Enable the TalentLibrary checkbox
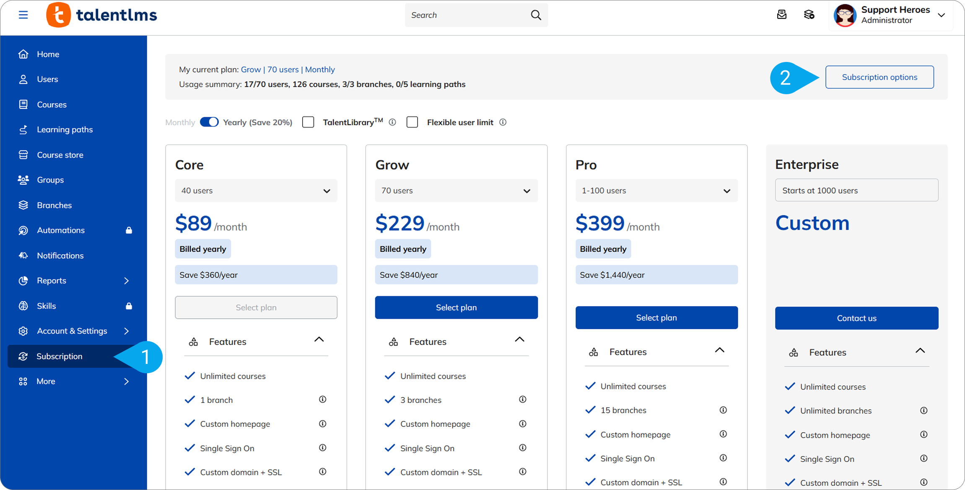Viewport: 965px width, 490px height. (x=308, y=122)
